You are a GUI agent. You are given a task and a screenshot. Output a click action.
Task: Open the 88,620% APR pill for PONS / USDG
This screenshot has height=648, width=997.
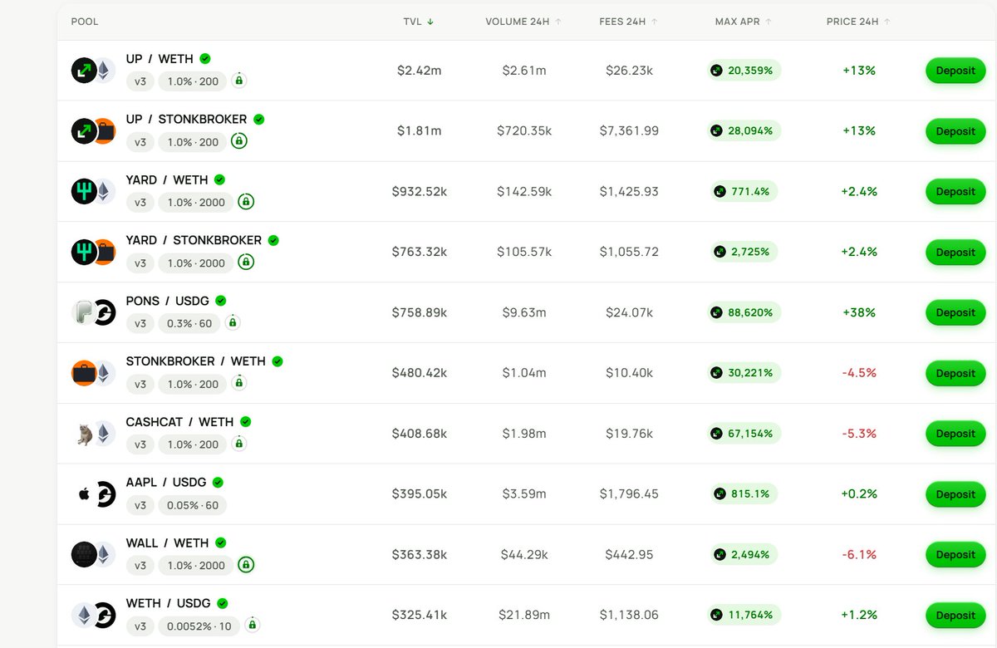[x=743, y=312]
